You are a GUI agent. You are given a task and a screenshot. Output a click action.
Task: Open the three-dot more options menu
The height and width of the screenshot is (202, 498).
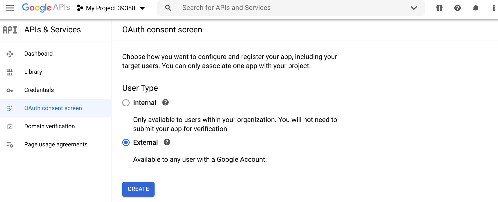pos(493,8)
